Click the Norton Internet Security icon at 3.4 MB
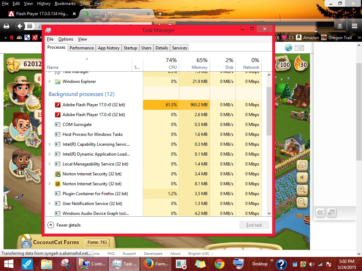The width and height of the screenshot is (362, 271). pos(58,174)
